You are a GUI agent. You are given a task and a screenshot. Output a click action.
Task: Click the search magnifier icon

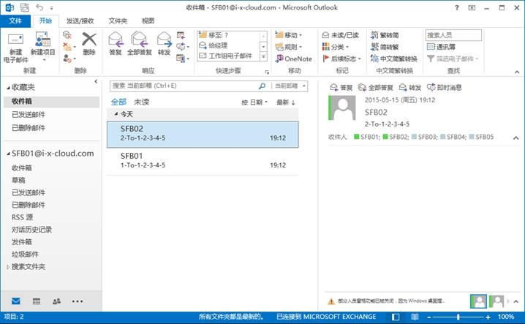262,86
